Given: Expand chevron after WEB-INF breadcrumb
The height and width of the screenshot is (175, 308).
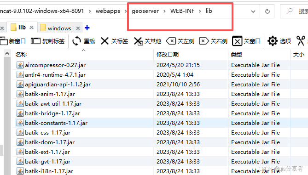Looking at the screenshot, I should [200, 11].
